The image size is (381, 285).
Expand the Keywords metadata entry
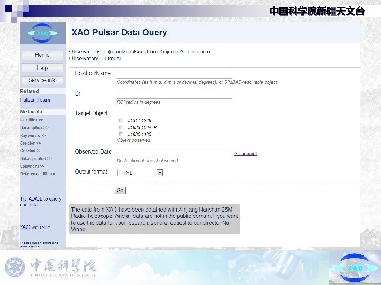[33, 136]
